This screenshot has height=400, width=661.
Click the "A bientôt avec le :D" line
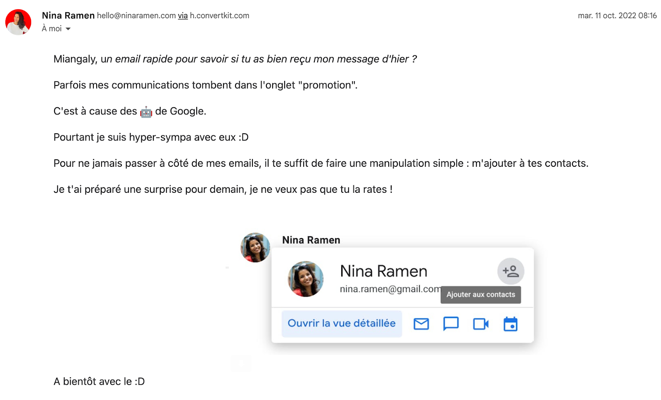99,381
